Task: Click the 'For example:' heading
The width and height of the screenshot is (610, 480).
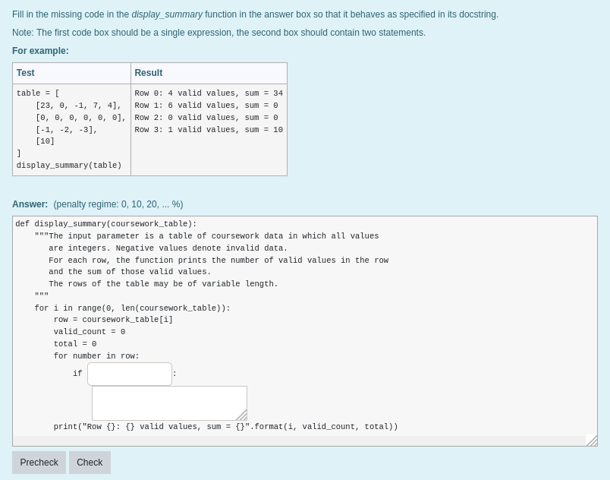Action: click(x=40, y=51)
